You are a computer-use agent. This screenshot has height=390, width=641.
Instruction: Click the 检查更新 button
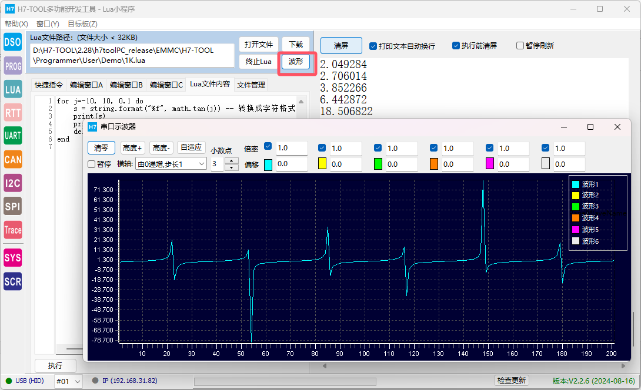click(512, 381)
